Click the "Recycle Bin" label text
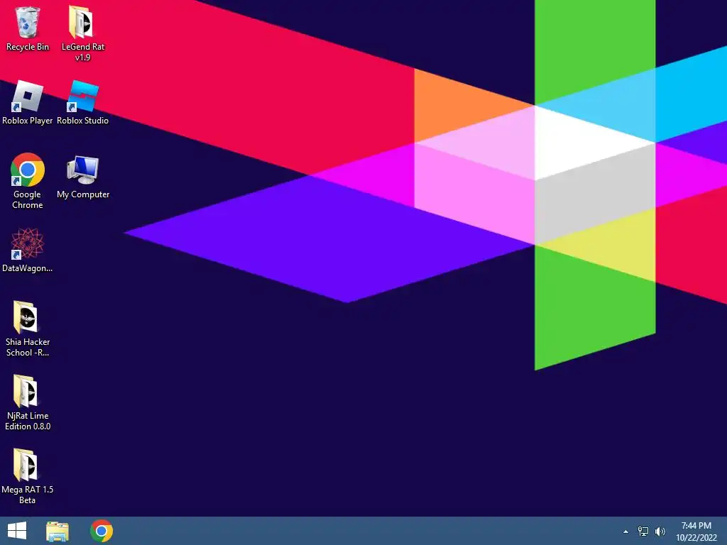This screenshot has height=545, width=727. [x=28, y=47]
